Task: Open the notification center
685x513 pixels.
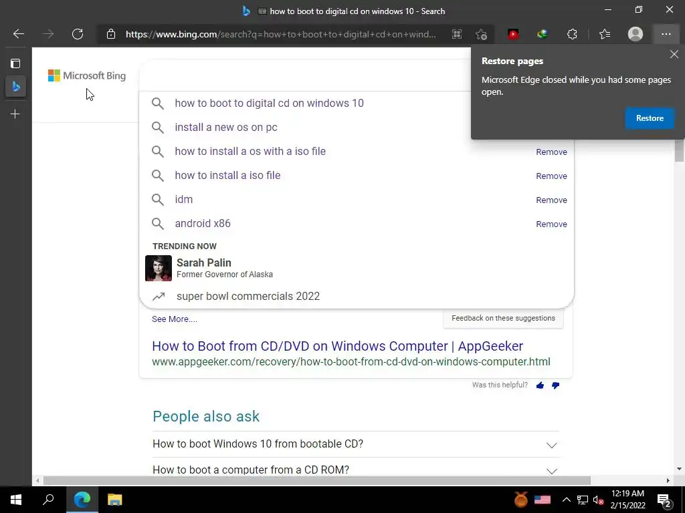Action: click(664, 500)
